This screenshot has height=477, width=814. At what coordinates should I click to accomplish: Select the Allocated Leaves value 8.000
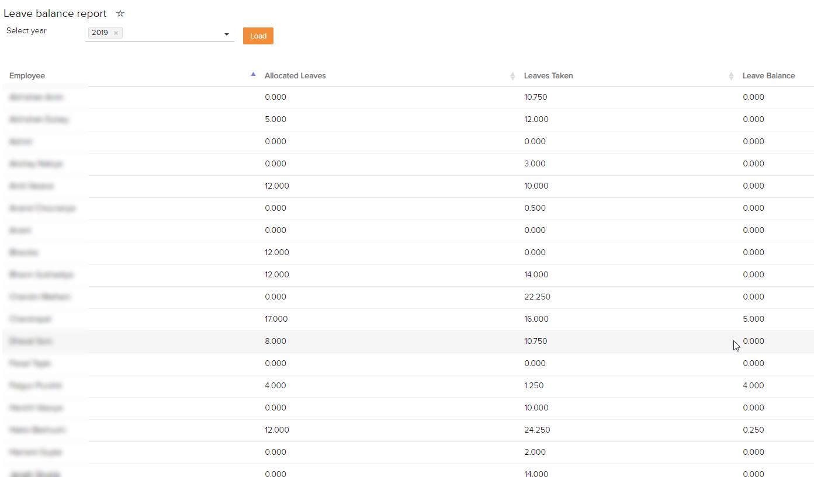(275, 341)
